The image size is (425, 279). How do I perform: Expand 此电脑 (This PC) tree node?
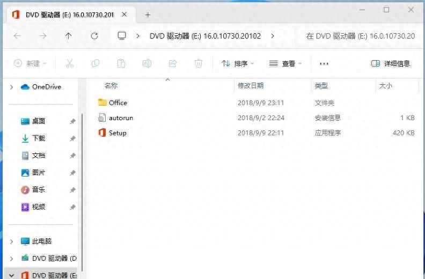point(11,241)
